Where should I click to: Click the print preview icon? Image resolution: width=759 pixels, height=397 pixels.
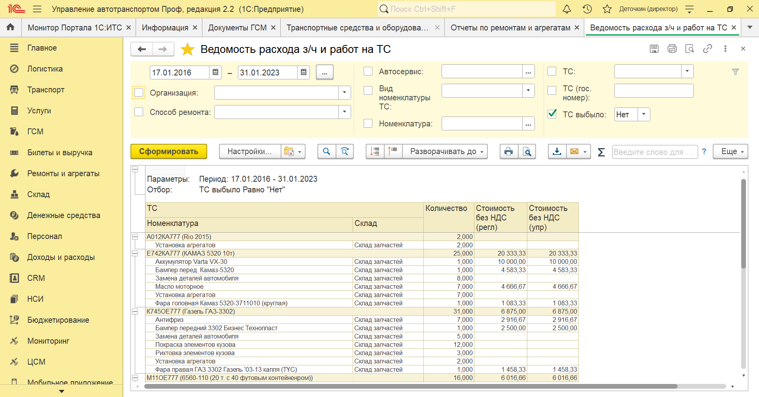527,152
